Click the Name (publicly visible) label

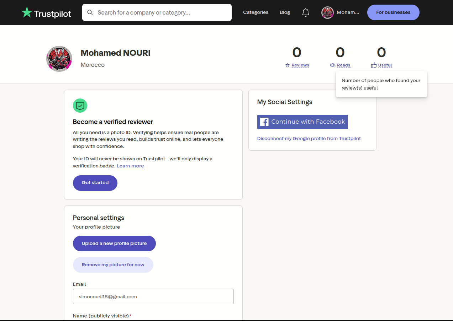102,316
